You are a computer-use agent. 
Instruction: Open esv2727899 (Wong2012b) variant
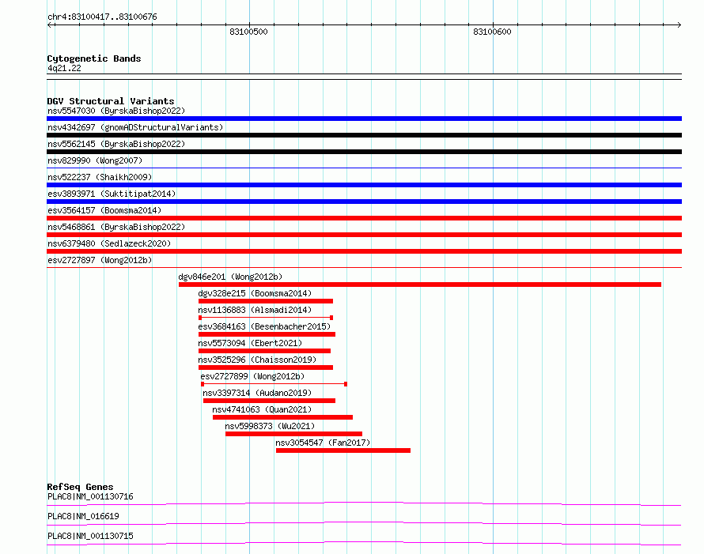tap(252, 376)
